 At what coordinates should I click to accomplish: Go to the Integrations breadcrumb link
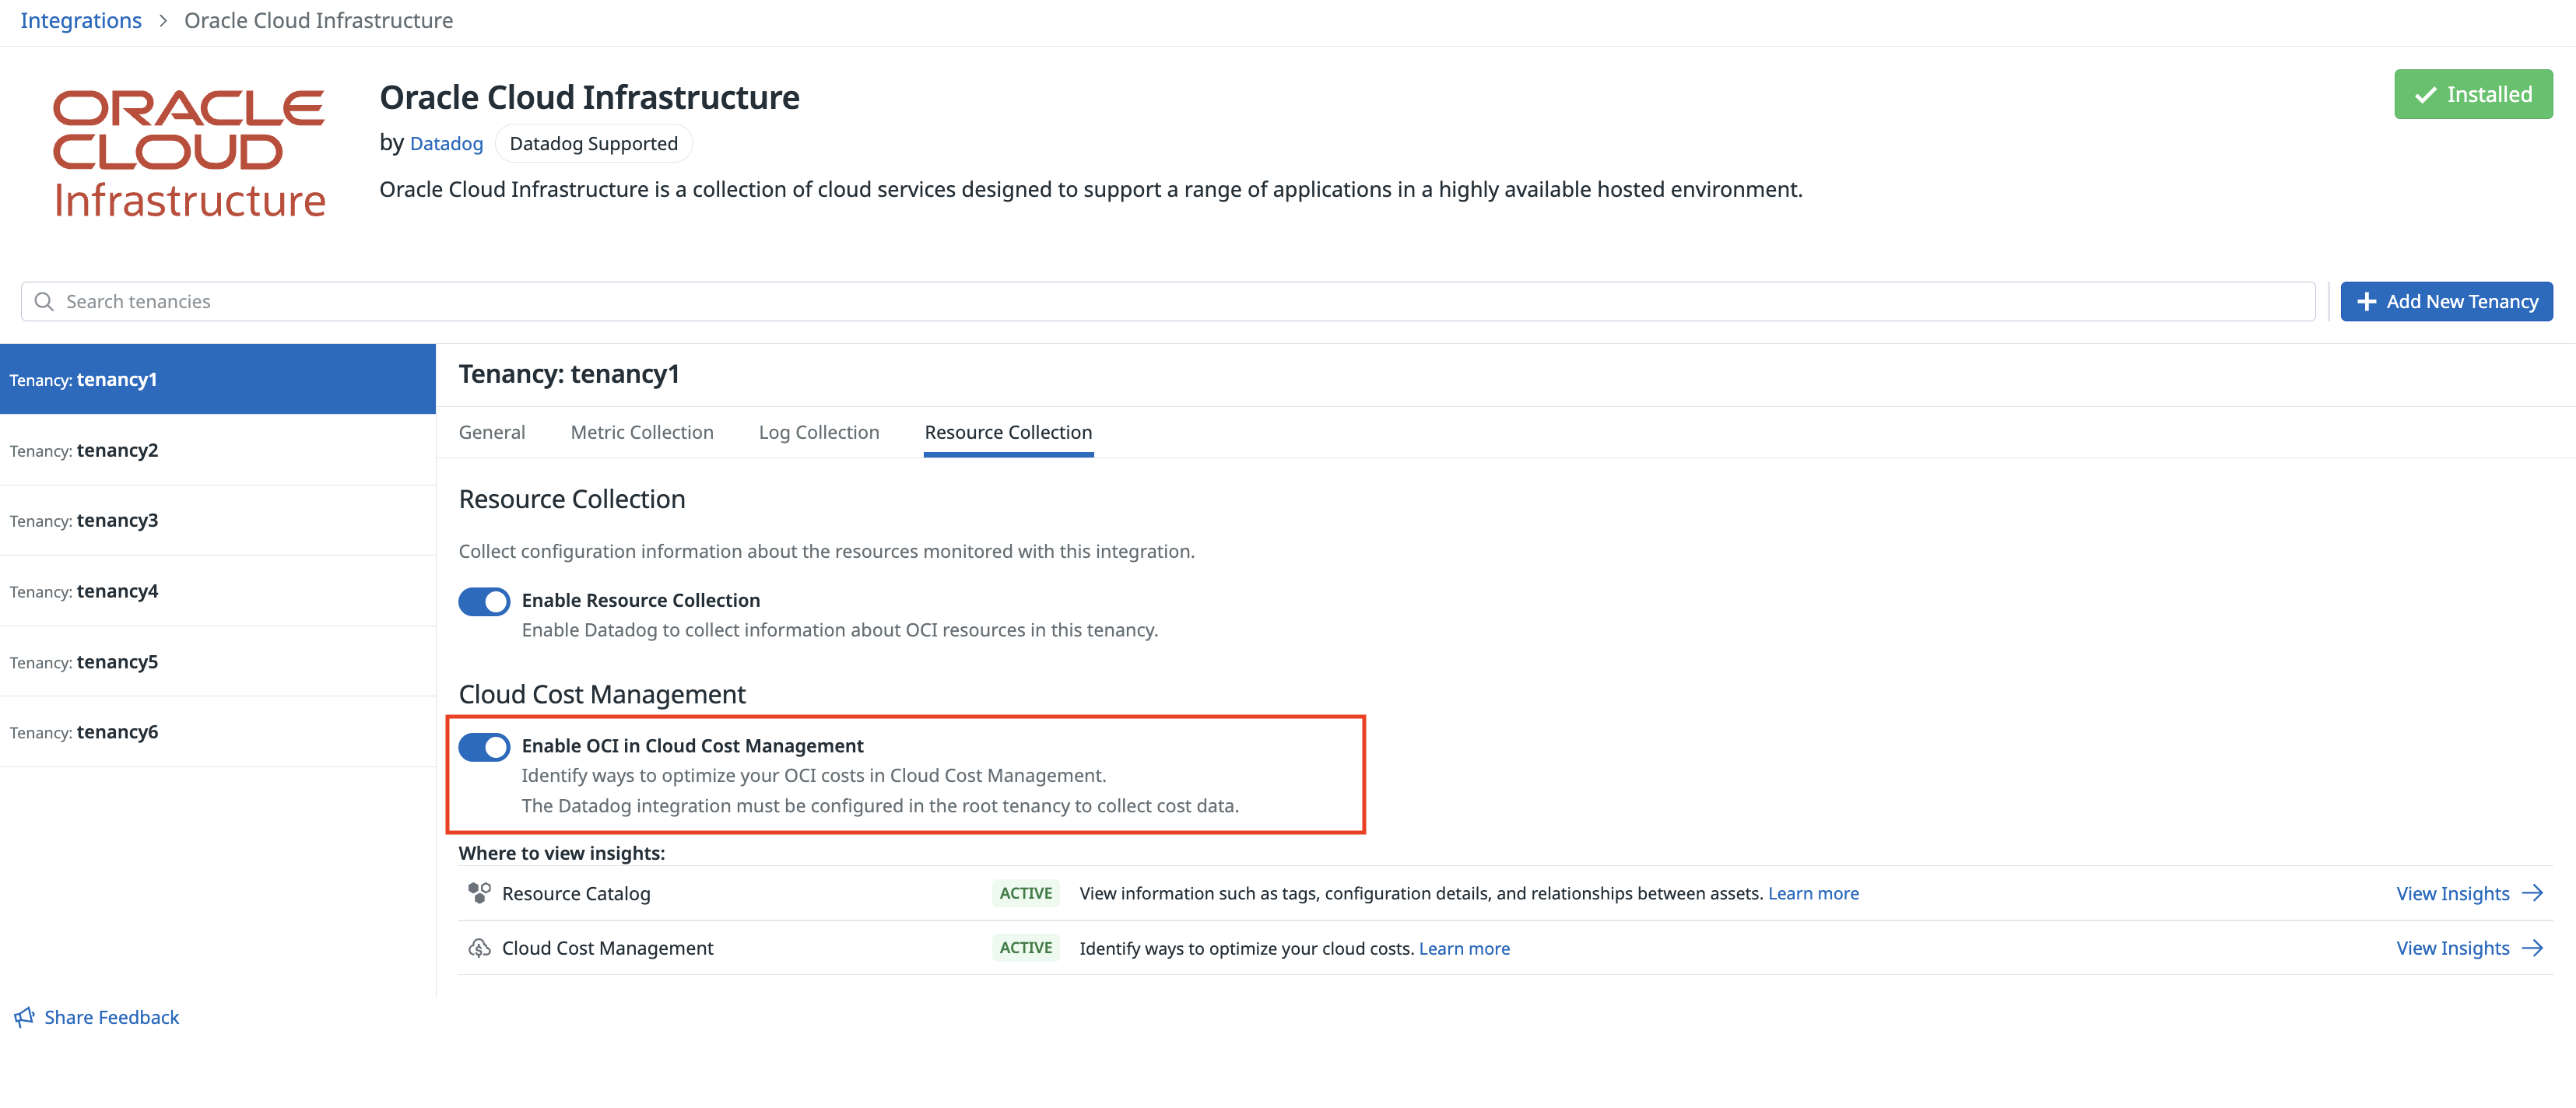[x=81, y=21]
